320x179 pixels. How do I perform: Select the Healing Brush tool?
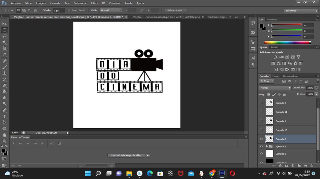pos(5,61)
